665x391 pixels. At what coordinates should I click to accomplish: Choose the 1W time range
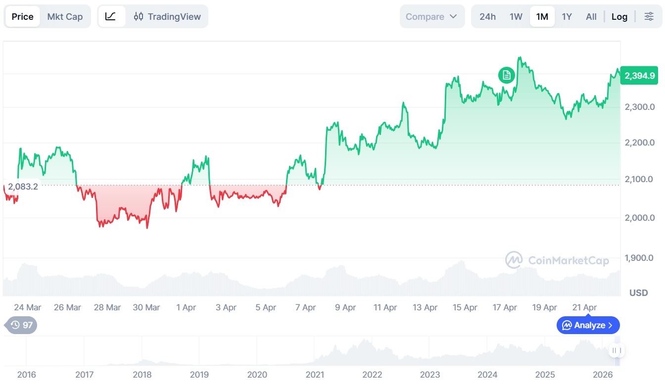pyautogui.click(x=516, y=16)
